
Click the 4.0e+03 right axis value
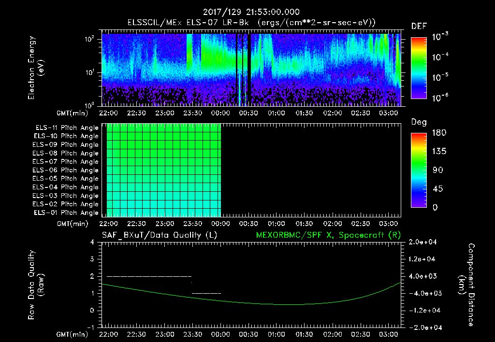(422, 276)
